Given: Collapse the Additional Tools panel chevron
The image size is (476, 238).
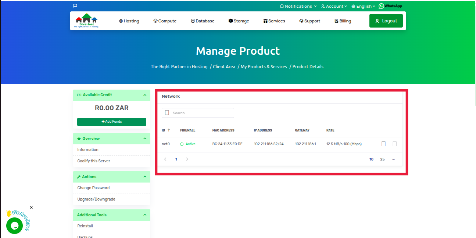Looking at the screenshot, I should click(145, 215).
